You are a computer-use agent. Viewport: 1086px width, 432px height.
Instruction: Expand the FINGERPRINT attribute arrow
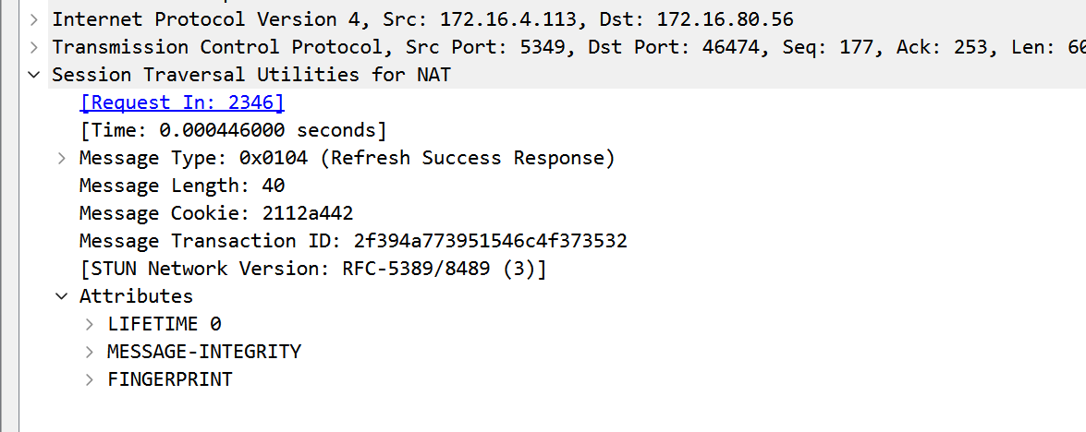90,379
